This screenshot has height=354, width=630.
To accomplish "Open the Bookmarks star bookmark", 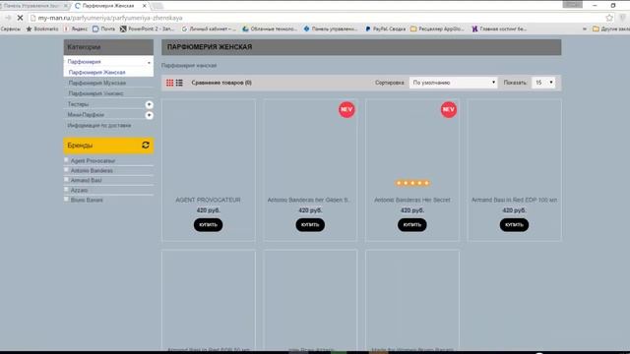I will tap(42, 29).
